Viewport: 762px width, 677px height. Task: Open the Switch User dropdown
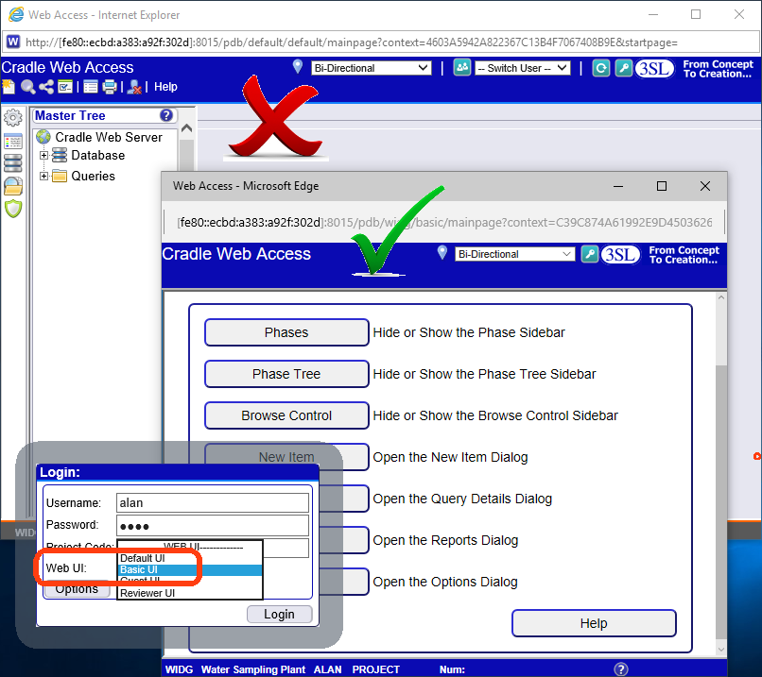pos(523,68)
